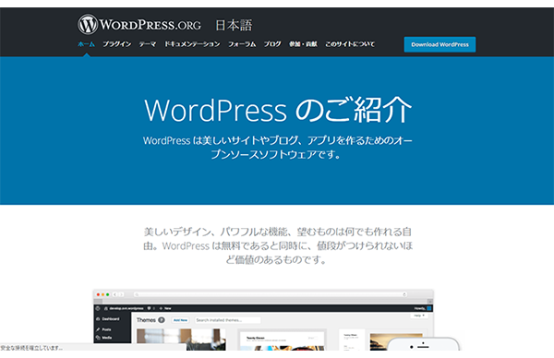Click the オープンソースソフトウェア tagline paragraph

277,148
